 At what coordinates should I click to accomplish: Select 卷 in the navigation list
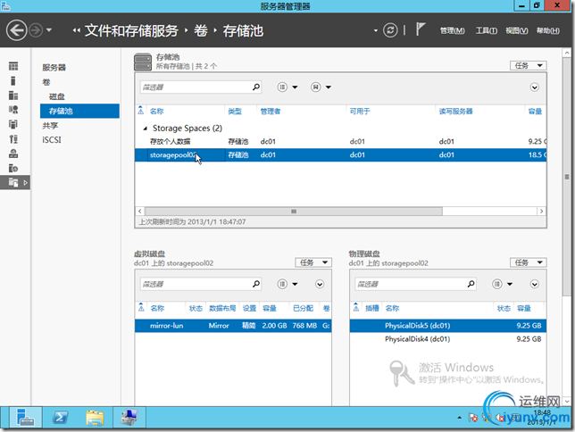tap(46, 82)
